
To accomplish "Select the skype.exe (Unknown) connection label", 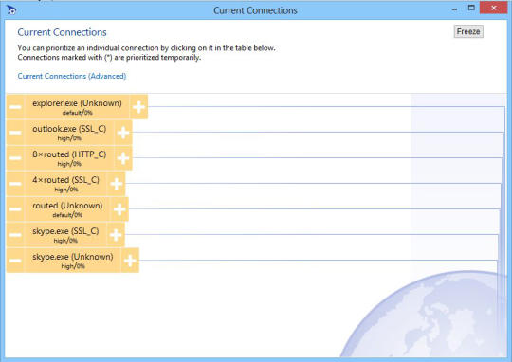I will click(72, 261).
